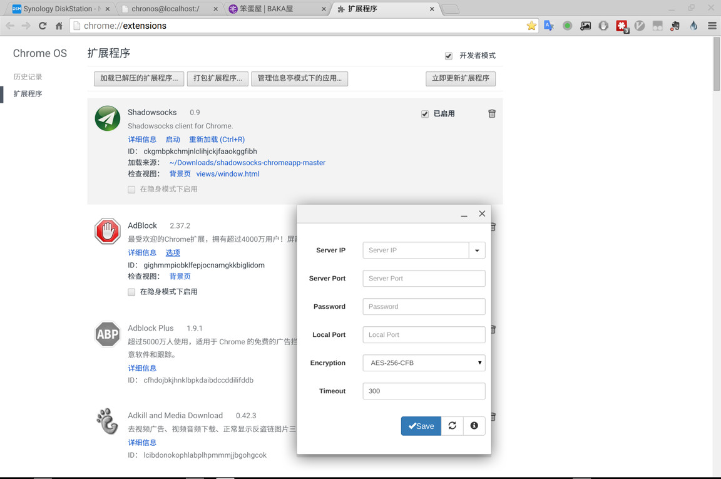Image resolution: width=721 pixels, height=479 pixels.
Task: Click the Server Port input field
Action: [x=424, y=279]
